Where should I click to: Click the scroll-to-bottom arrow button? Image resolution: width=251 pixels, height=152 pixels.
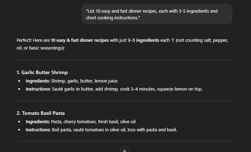125,150
